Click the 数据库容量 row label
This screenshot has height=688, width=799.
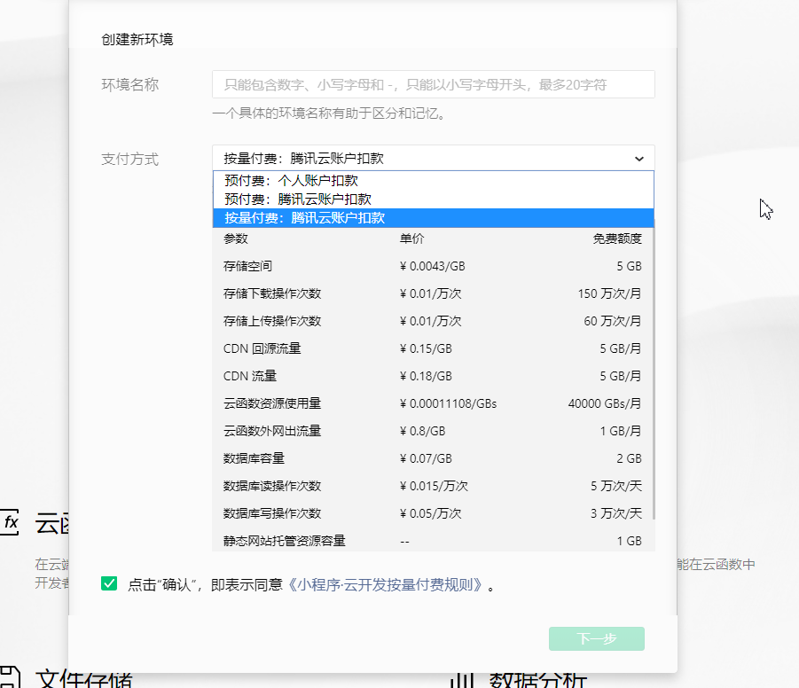254,458
